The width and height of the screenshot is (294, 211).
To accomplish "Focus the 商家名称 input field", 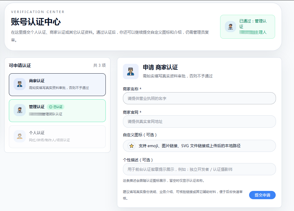I will coord(199,98).
